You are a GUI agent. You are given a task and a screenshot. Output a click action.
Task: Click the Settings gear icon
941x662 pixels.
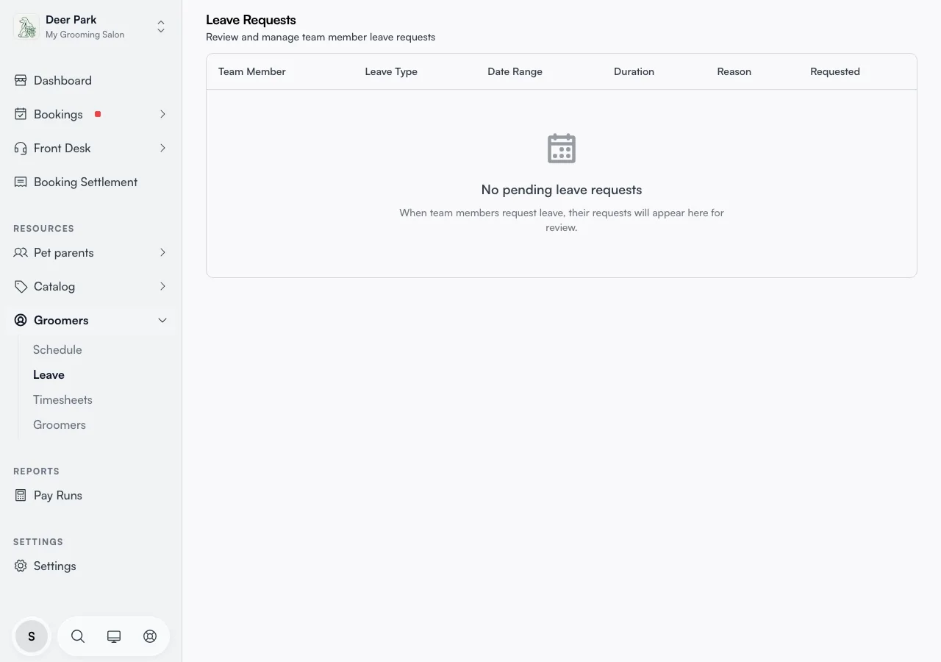21,566
